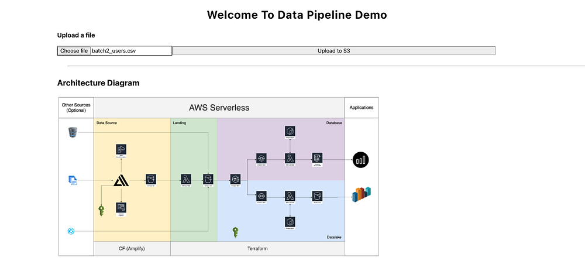Click the Terraform label in the diagram
The height and width of the screenshot is (264, 585).
(257, 249)
